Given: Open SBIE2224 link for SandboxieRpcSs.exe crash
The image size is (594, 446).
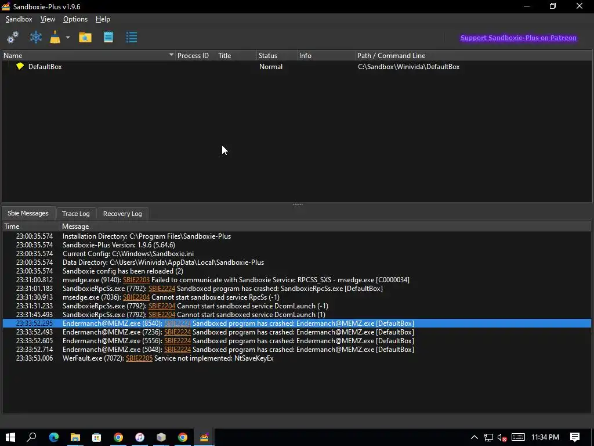Looking at the screenshot, I should coord(162,289).
